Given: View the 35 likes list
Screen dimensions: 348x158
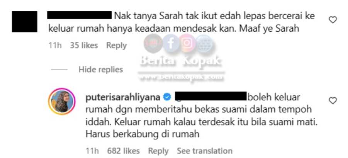Looking at the screenshot, I should click(84, 46).
